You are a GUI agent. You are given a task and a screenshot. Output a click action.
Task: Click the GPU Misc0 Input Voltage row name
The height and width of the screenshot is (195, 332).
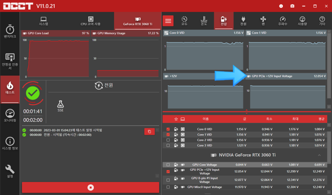click(x=204, y=187)
